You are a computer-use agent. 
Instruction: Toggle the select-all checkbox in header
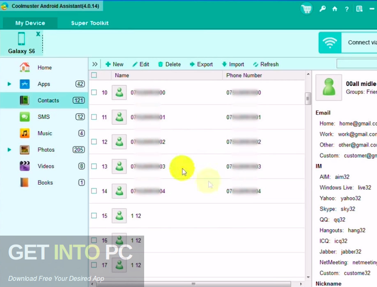pyautogui.click(x=94, y=75)
